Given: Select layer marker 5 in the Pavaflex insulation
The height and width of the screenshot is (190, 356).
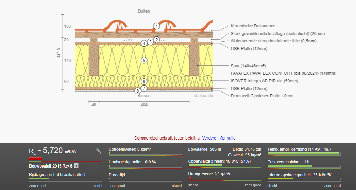Looking at the screenshot, I should 144,60.
